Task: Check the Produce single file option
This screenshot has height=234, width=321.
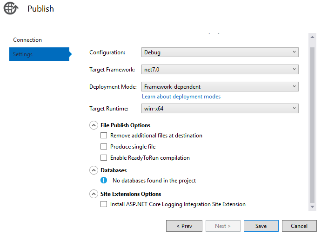Action: [104, 147]
